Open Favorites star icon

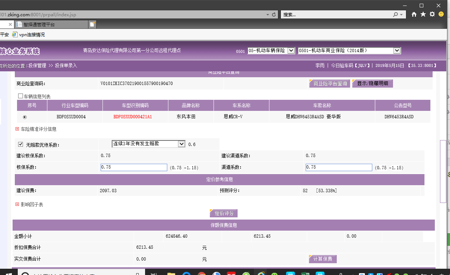tap(423, 14)
